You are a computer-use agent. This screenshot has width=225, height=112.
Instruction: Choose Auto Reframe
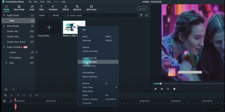pyautogui.click(x=98, y=73)
